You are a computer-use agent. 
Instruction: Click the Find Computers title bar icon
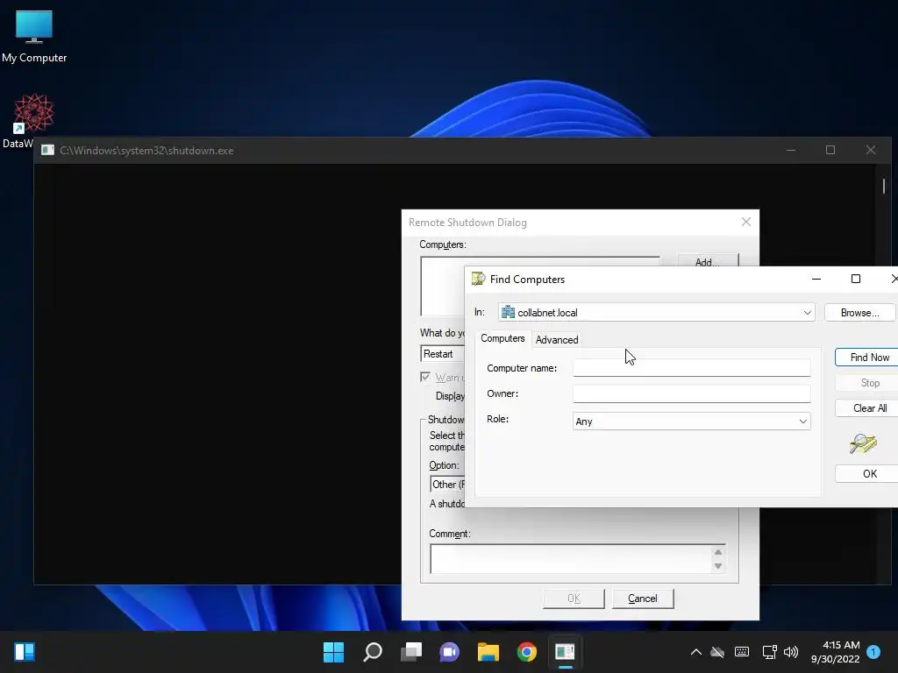point(478,279)
